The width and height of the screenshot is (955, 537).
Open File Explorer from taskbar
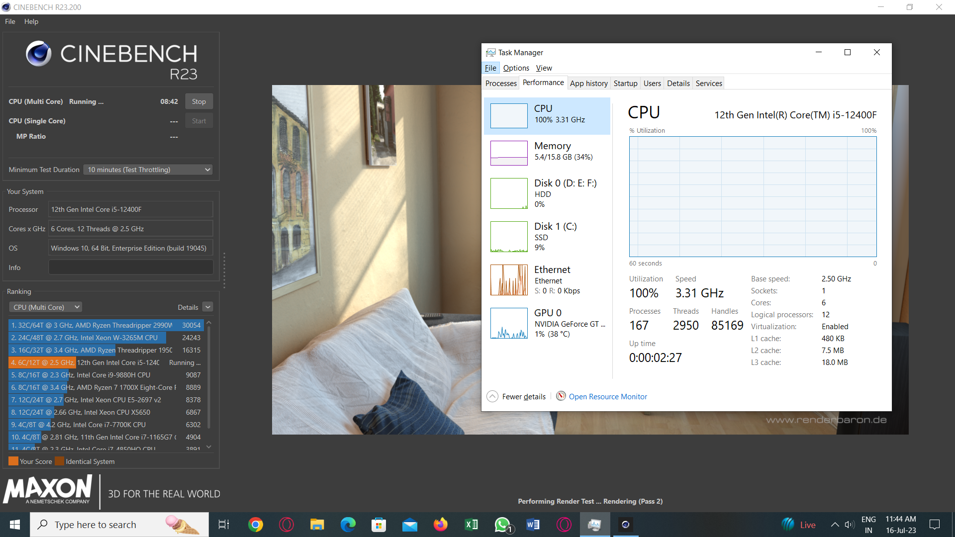(x=317, y=525)
